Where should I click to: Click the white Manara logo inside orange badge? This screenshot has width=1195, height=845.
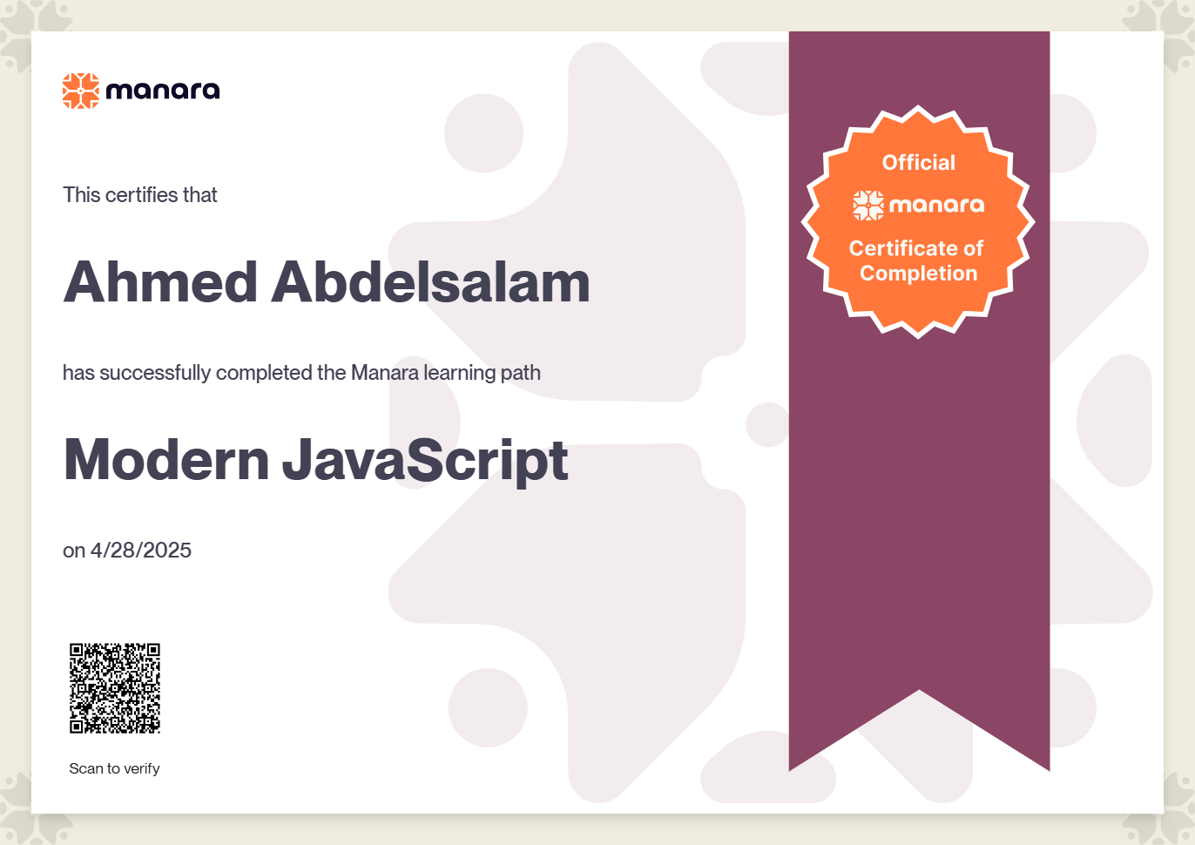(x=868, y=206)
